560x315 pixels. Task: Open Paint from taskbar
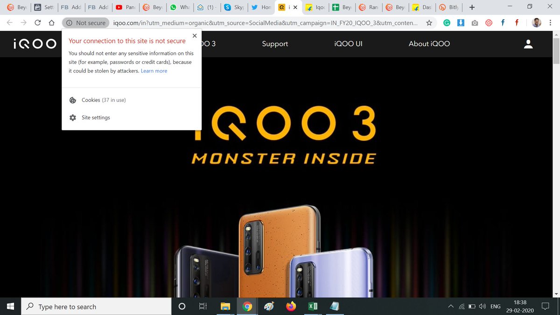click(269, 307)
